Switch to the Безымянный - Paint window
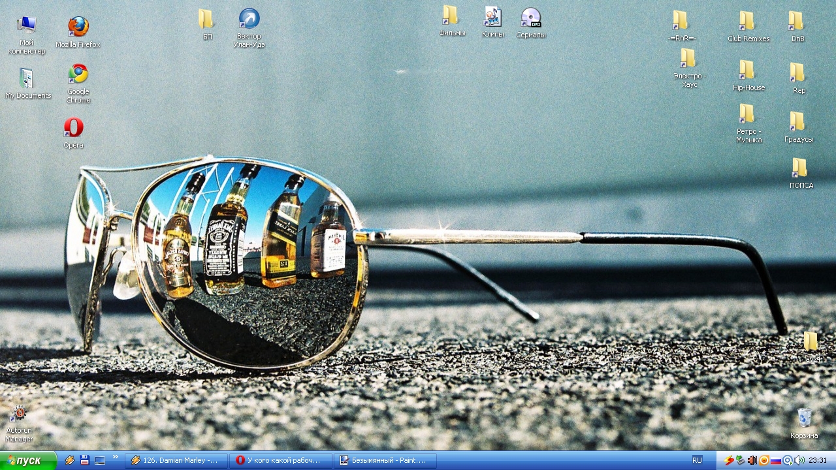 pos(385,460)
